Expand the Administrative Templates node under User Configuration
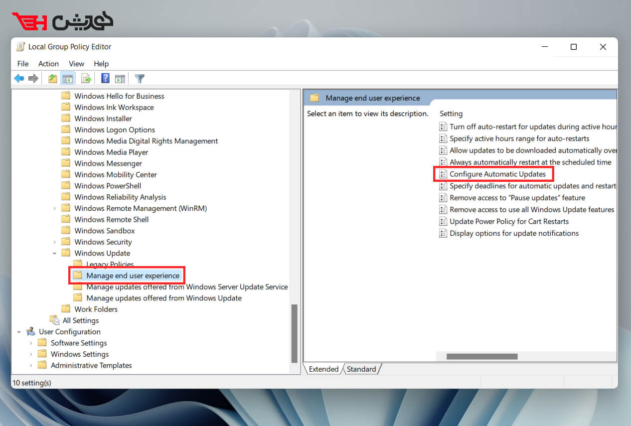Screen dimensions: 631x426 (31, 365)
